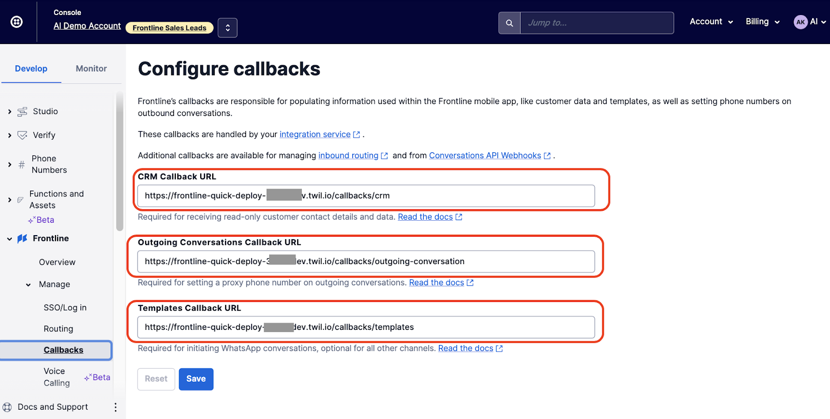
Task: Click the search magnifier icon
Action: pyautogui.click(x=509, y=23)
